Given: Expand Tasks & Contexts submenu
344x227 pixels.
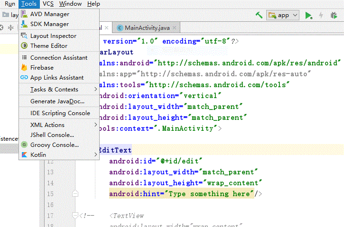Looking at the screenshot, I should pos(59,90).
